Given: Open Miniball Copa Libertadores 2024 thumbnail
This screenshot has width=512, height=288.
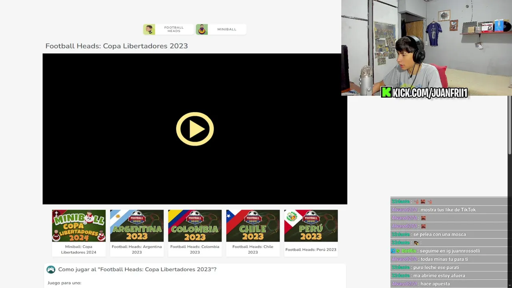Looking at the screenshot, I should [79, 226].
